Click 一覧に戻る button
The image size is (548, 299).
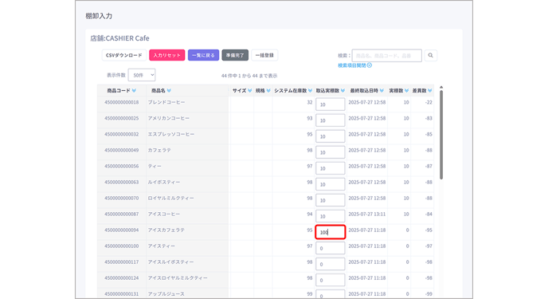[x=203, y=55]
